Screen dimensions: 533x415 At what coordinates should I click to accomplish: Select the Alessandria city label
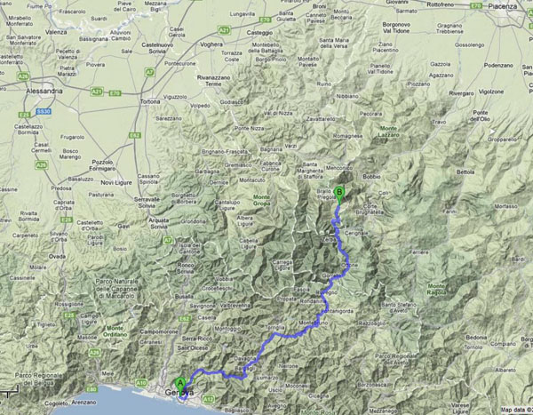point(44,92)
